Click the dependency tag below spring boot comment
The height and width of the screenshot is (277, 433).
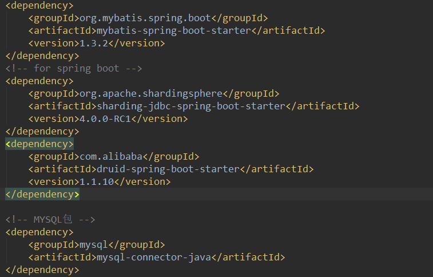(x=39, y=81)
